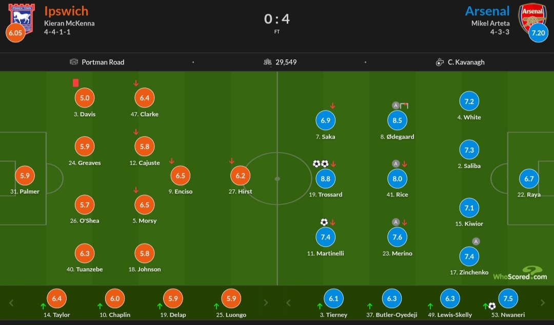Click the WhoScored.com watermark logo
Screen dimensions: 554x325
(x=520, y=273)
